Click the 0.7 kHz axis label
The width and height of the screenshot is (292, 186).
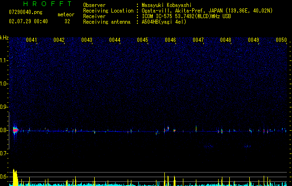click(4, 153)
